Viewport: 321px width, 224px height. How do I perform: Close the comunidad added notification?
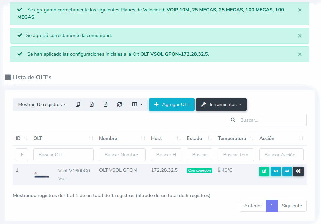(300, 35)
